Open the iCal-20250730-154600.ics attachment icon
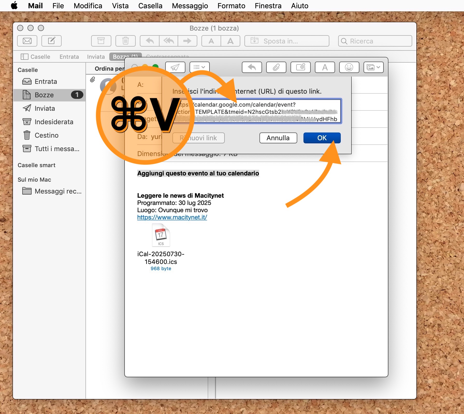Screen dimensions: 464x414 pyautogui.click(x=161, y=235)
